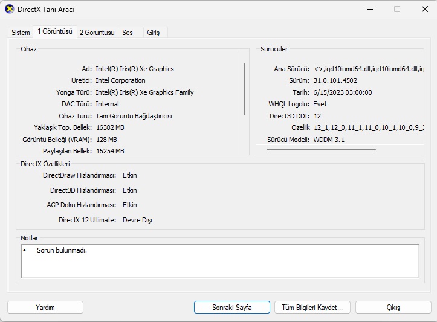The width and height of the screenshot is (437, 322).
Task: Click inside the Notlar text box
Action: point(220,261)
